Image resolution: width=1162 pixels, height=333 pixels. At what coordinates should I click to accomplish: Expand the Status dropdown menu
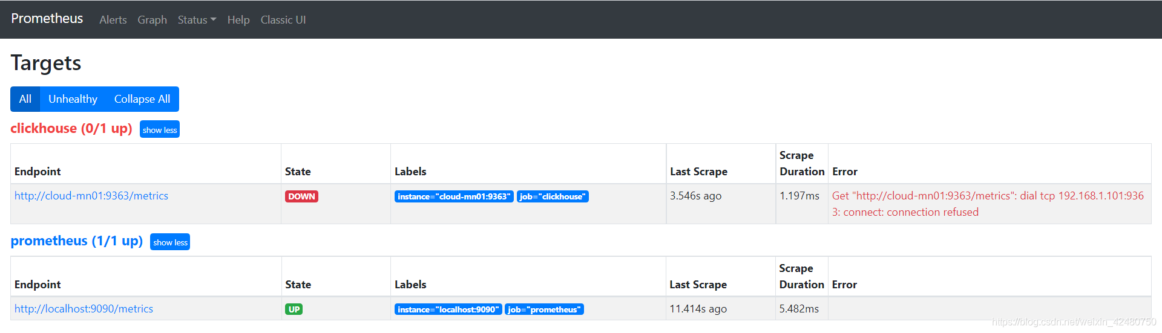197,20
